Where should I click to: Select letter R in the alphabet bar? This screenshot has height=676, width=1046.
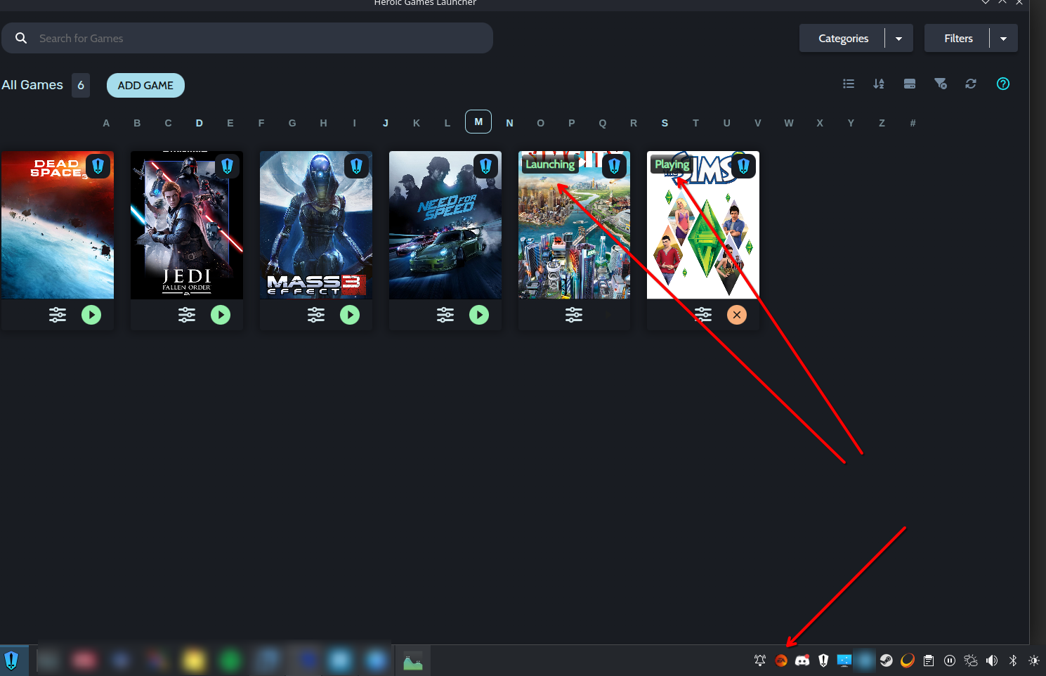point(634,123)
